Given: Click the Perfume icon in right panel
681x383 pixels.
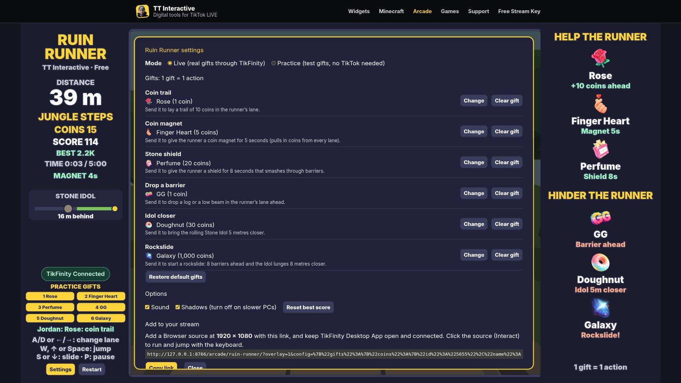Looking at the screenshot, I should [600, 149].
